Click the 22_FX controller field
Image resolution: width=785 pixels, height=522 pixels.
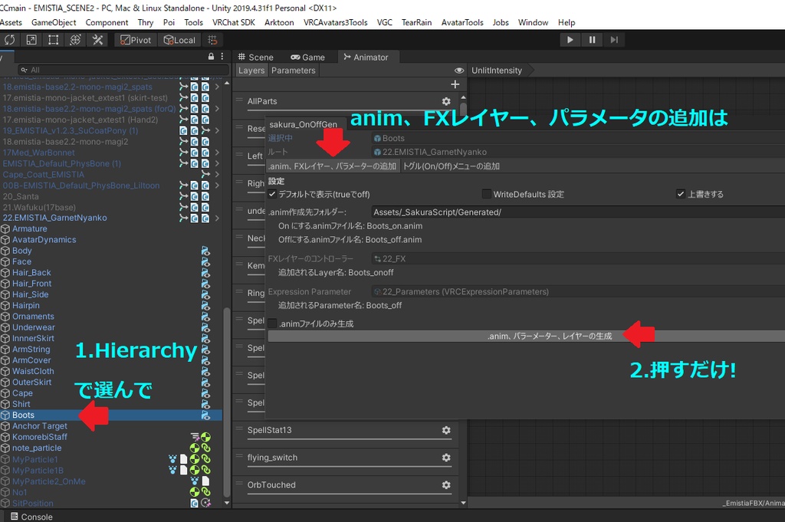pos(578,259)
